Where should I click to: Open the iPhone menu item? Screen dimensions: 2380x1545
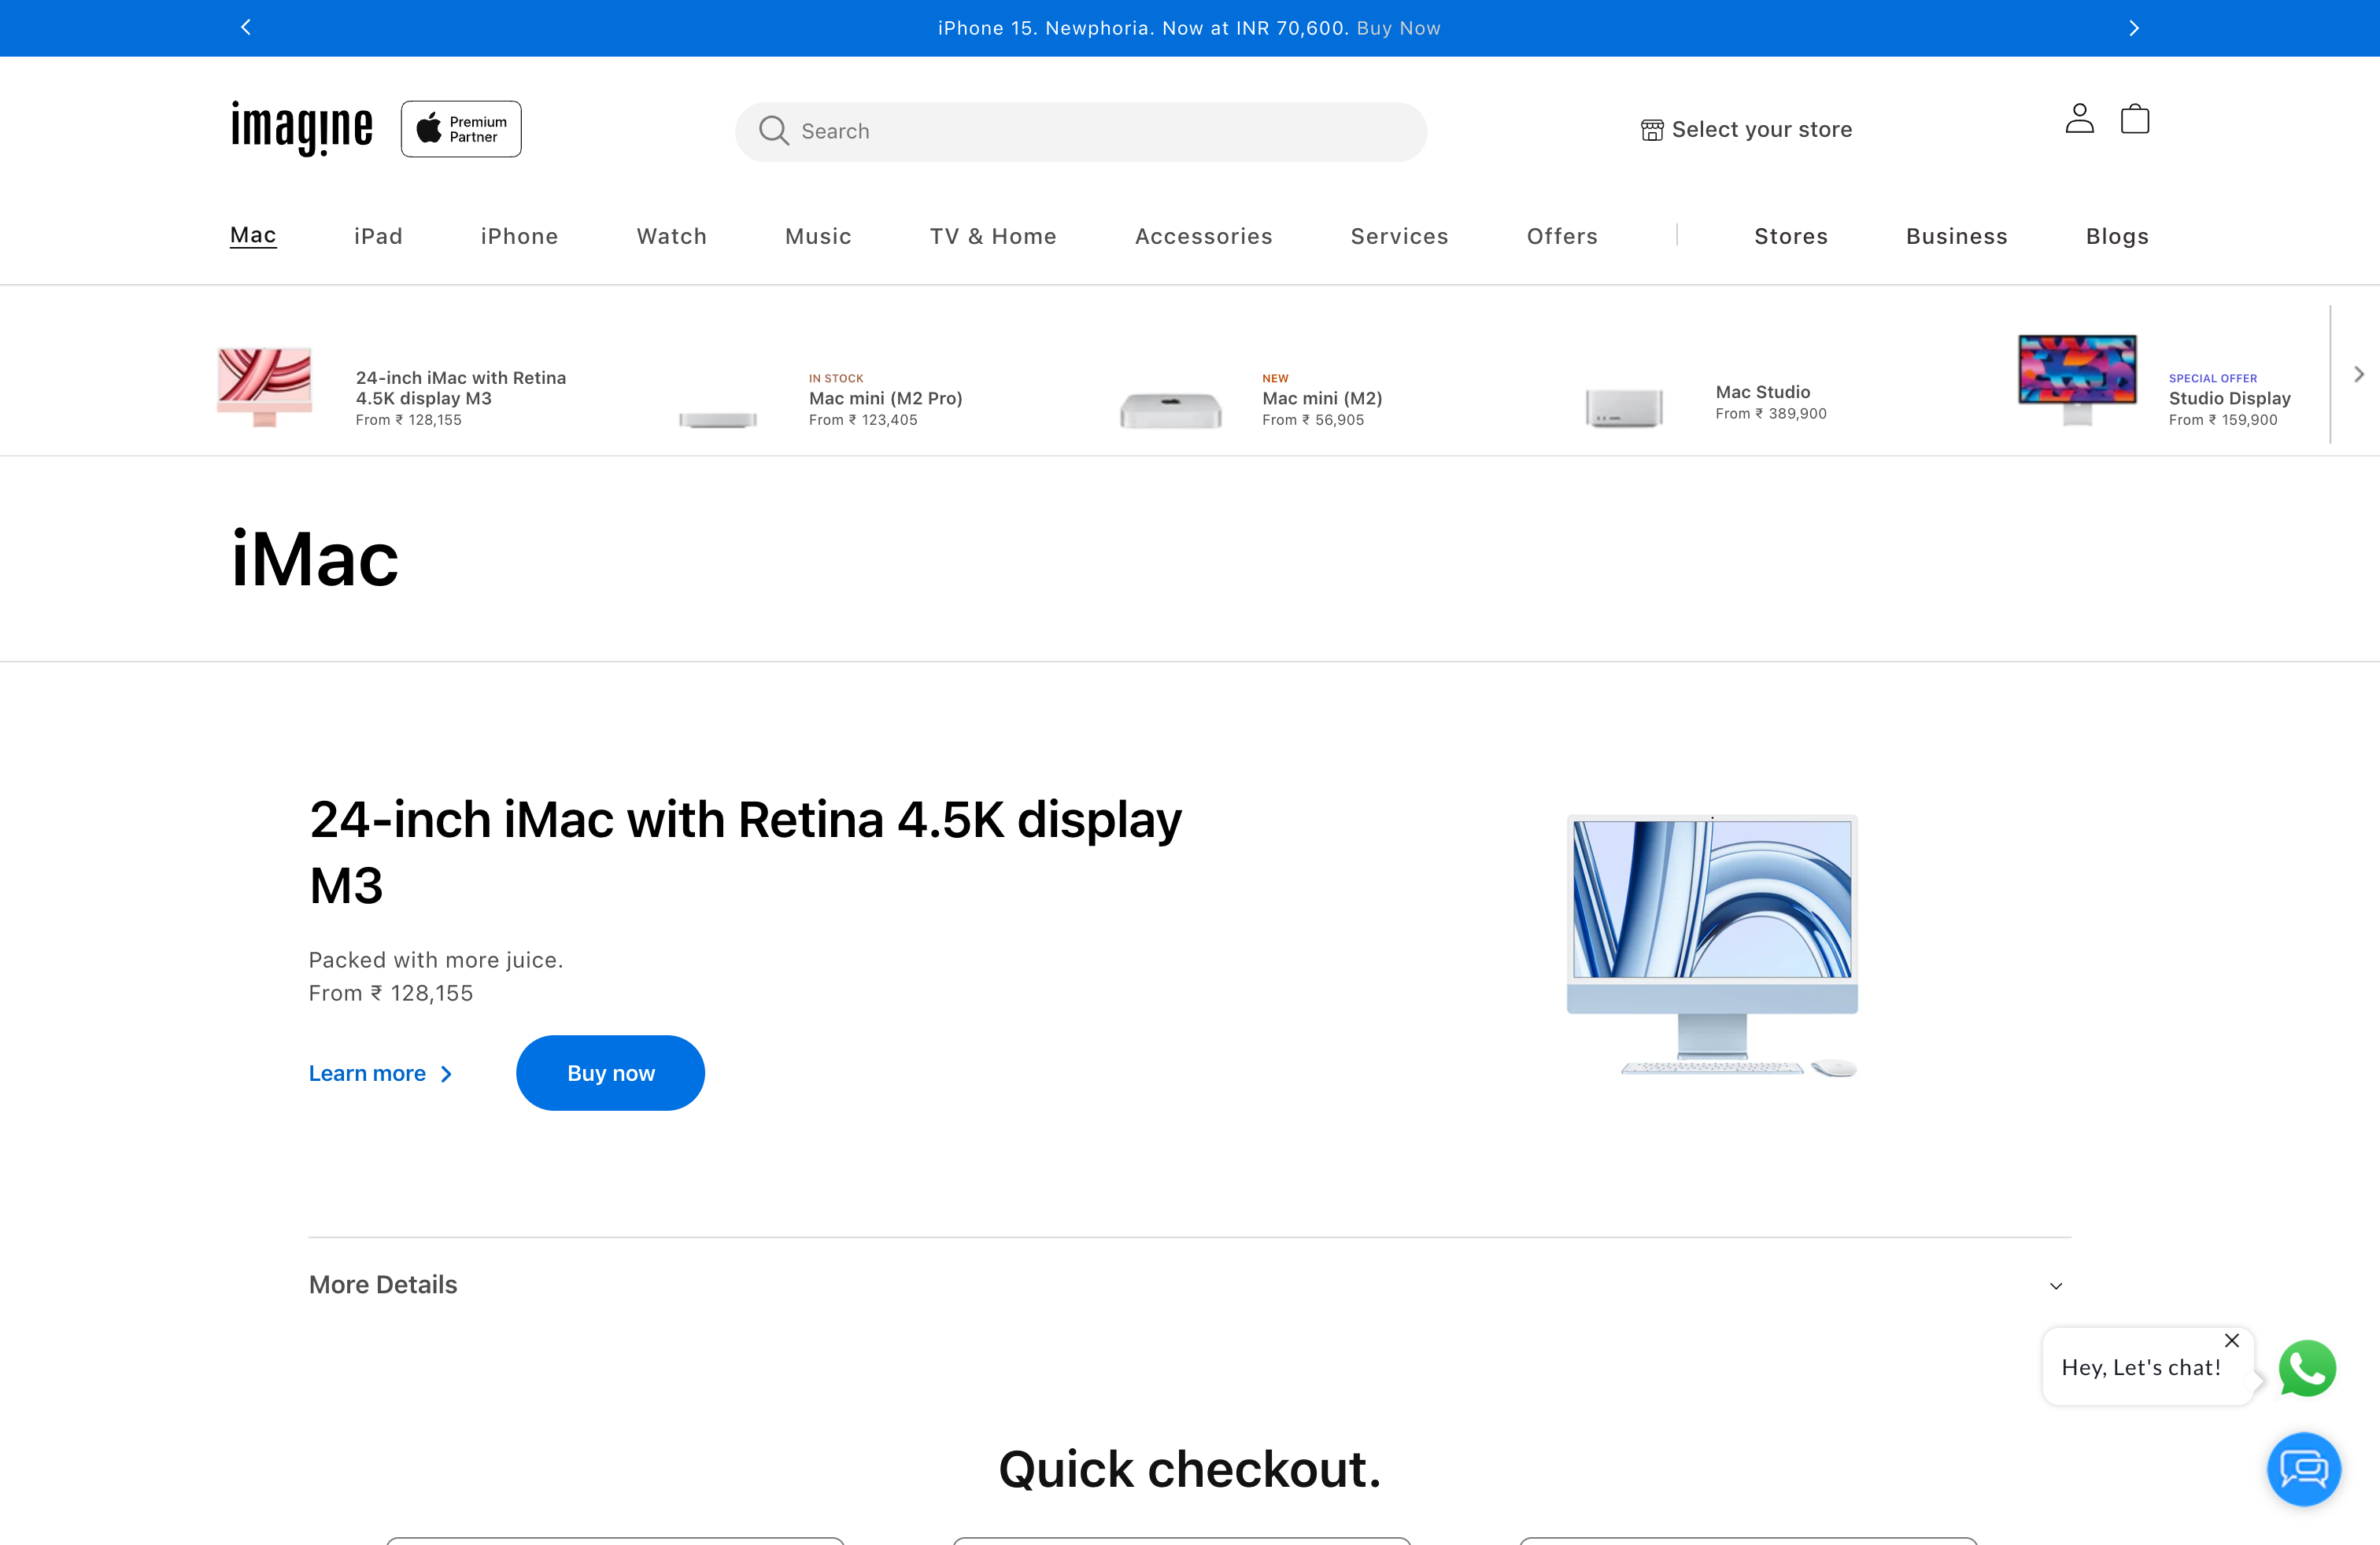(x=519, y=236)
